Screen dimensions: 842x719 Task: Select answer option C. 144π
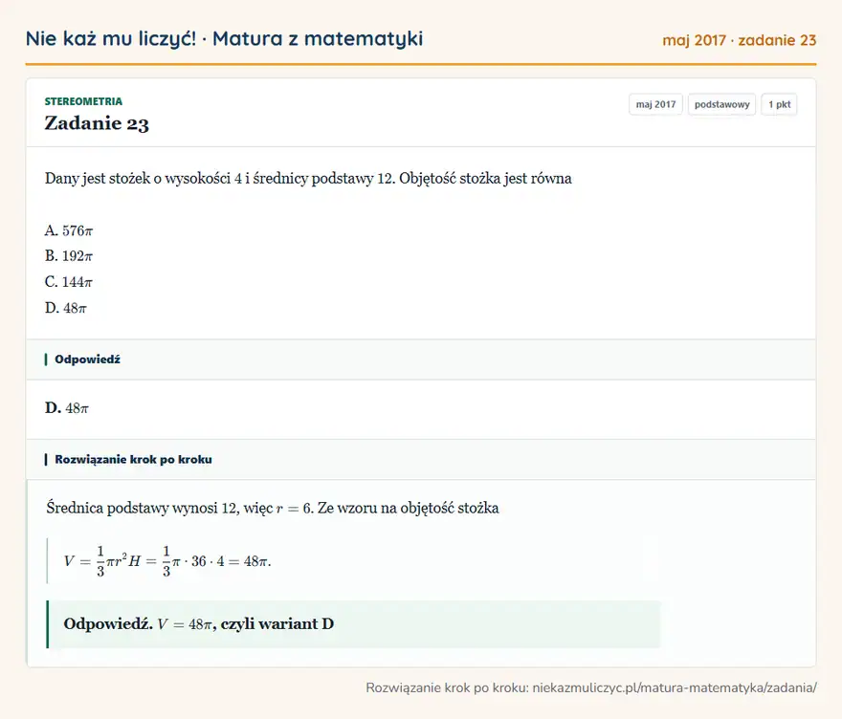(x=69, y=282)
